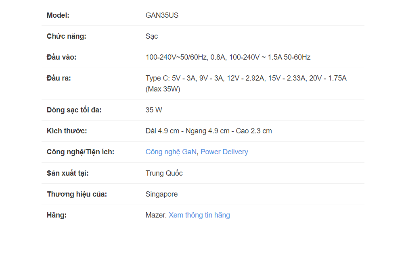
Task: Click the Đầu ra label
Action: [x=59, y=78]
